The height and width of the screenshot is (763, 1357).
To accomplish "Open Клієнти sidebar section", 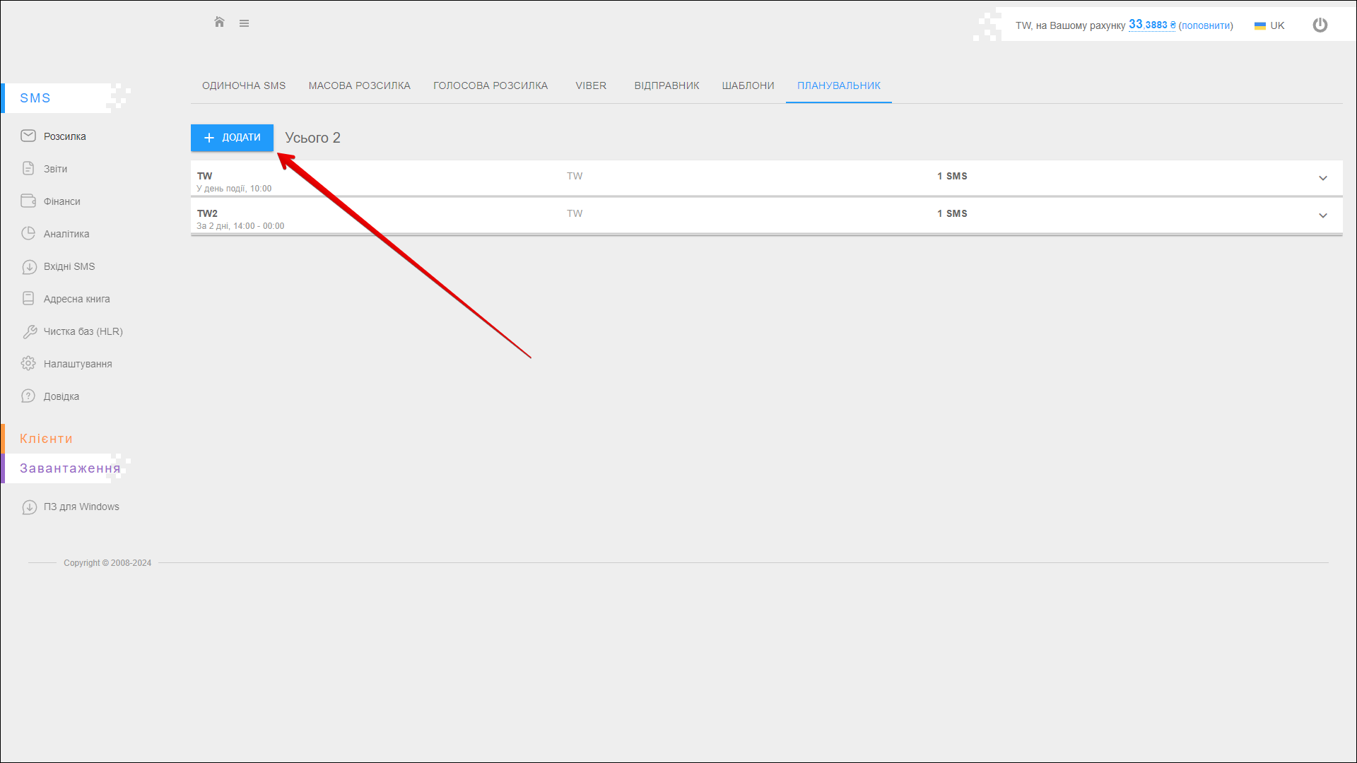I will pyautogui.click(x=46, y=439).
